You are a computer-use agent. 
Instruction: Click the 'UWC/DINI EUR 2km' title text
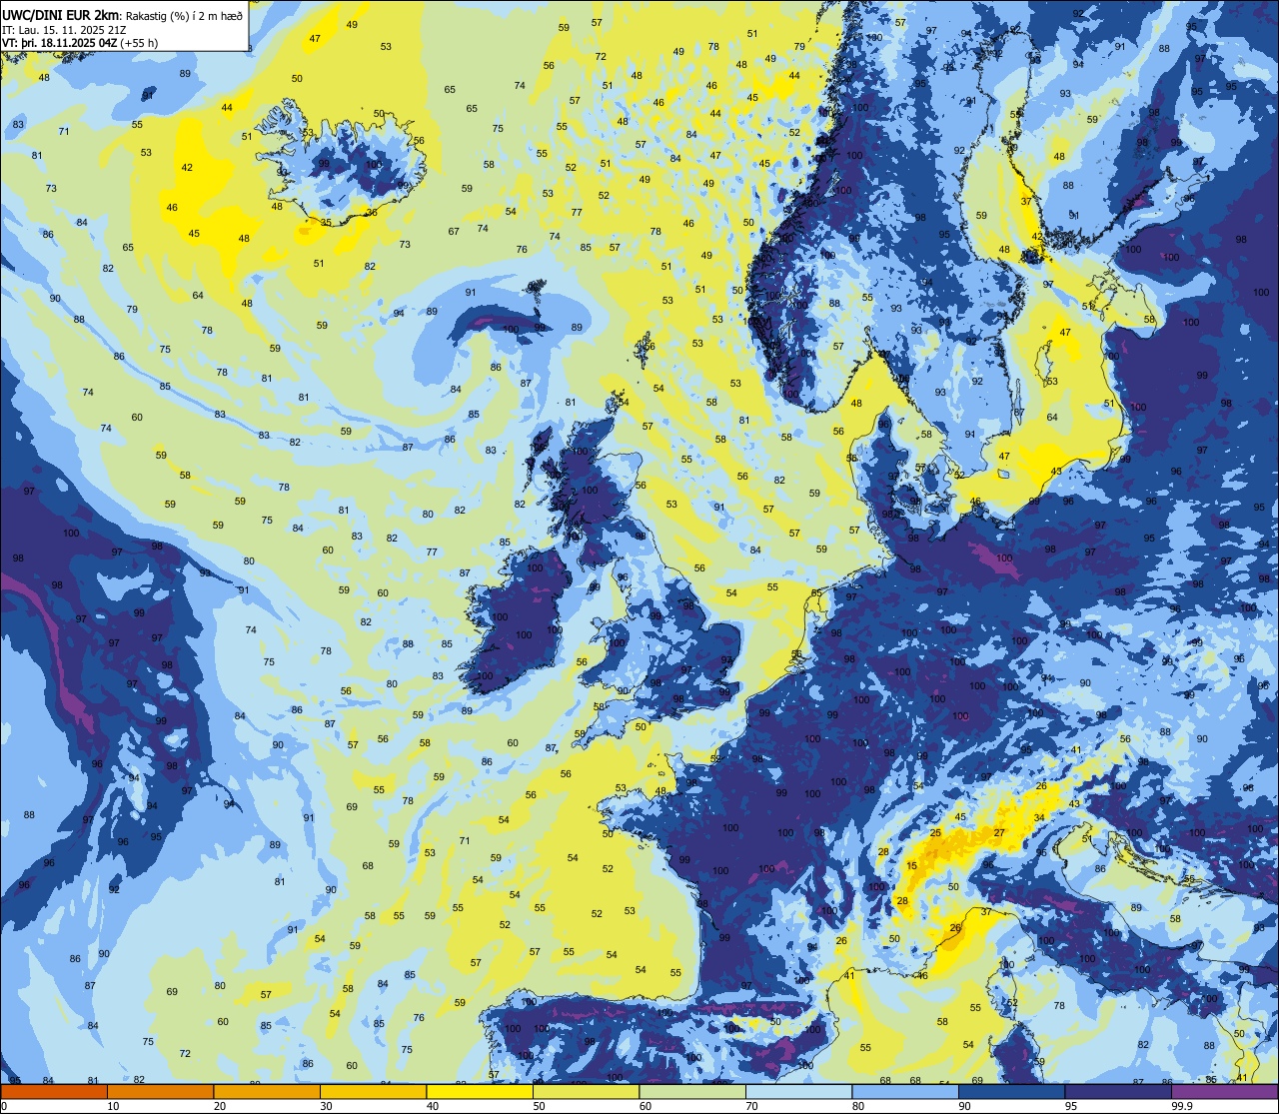coord(61,15)
